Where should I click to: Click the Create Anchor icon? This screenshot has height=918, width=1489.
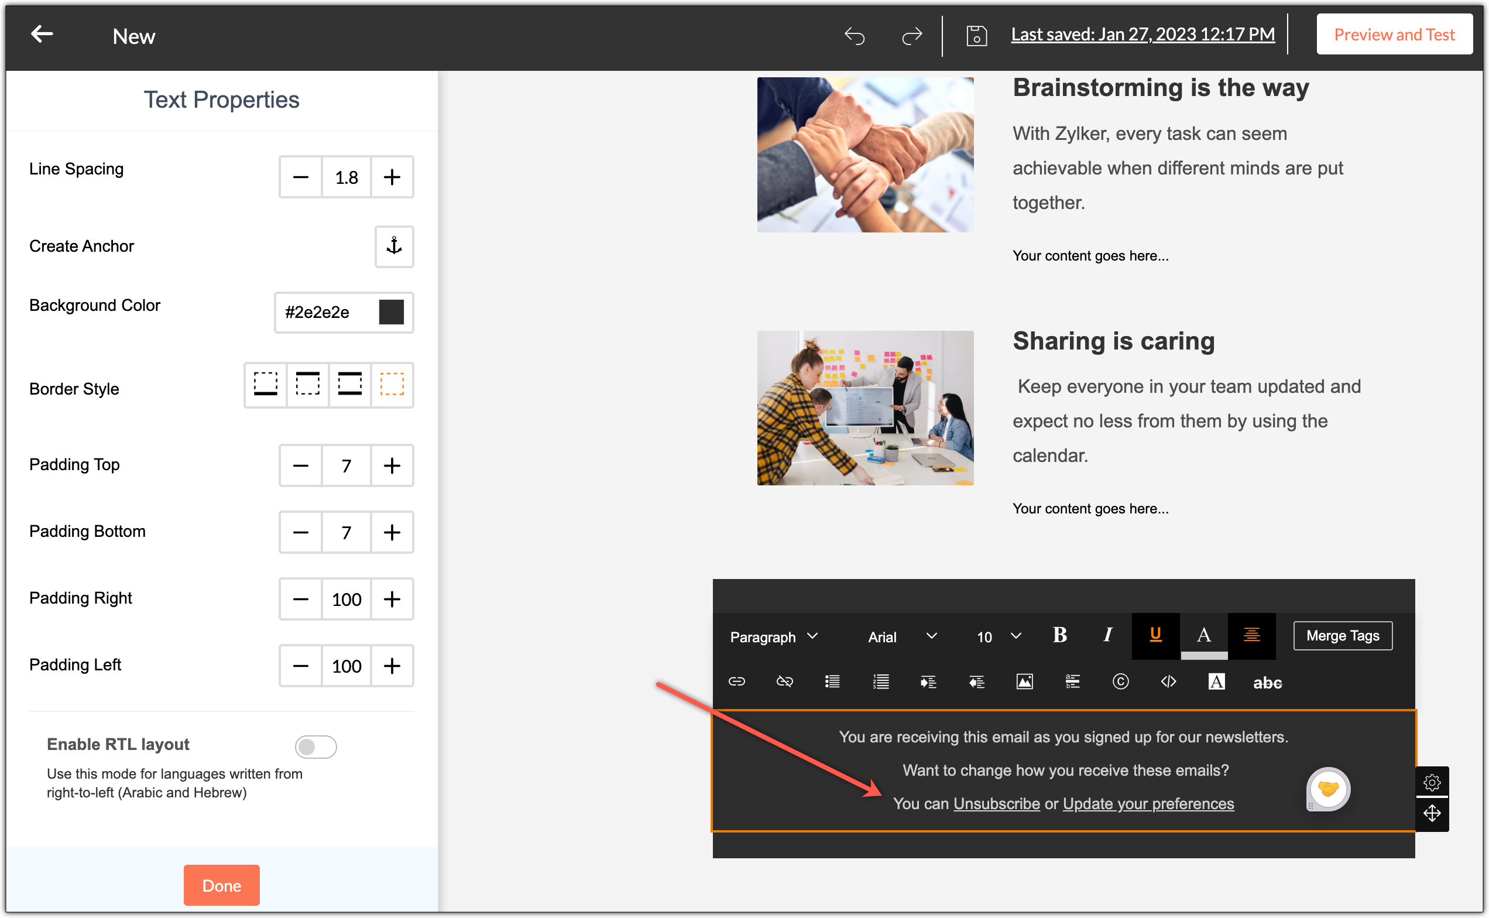[394, 246]
